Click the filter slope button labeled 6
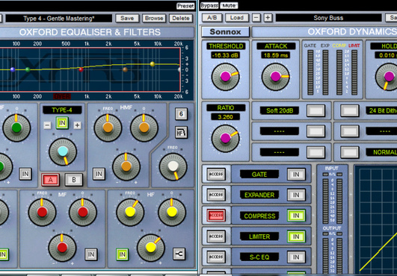The image size is (397, 276). tap(181, 113)
